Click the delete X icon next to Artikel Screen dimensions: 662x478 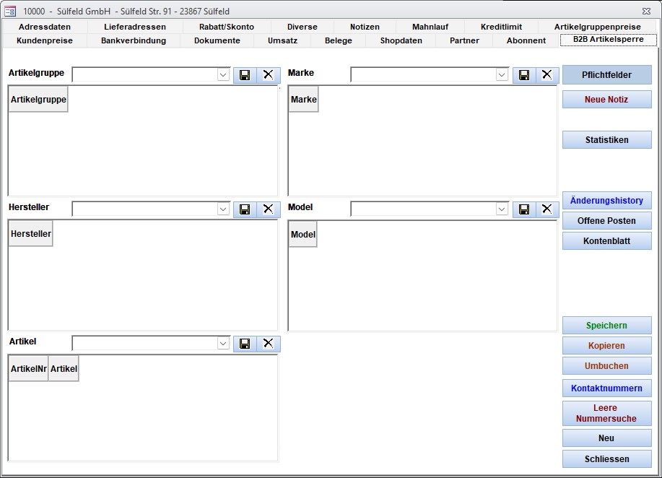coord(268,344)
